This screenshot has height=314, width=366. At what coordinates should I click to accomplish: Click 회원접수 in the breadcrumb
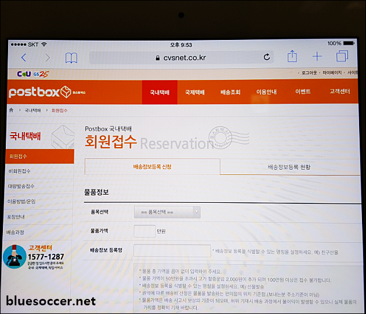pyautogui.click(x=60, y=110)
